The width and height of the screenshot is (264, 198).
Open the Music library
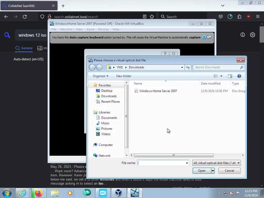[x=105, y=123]
